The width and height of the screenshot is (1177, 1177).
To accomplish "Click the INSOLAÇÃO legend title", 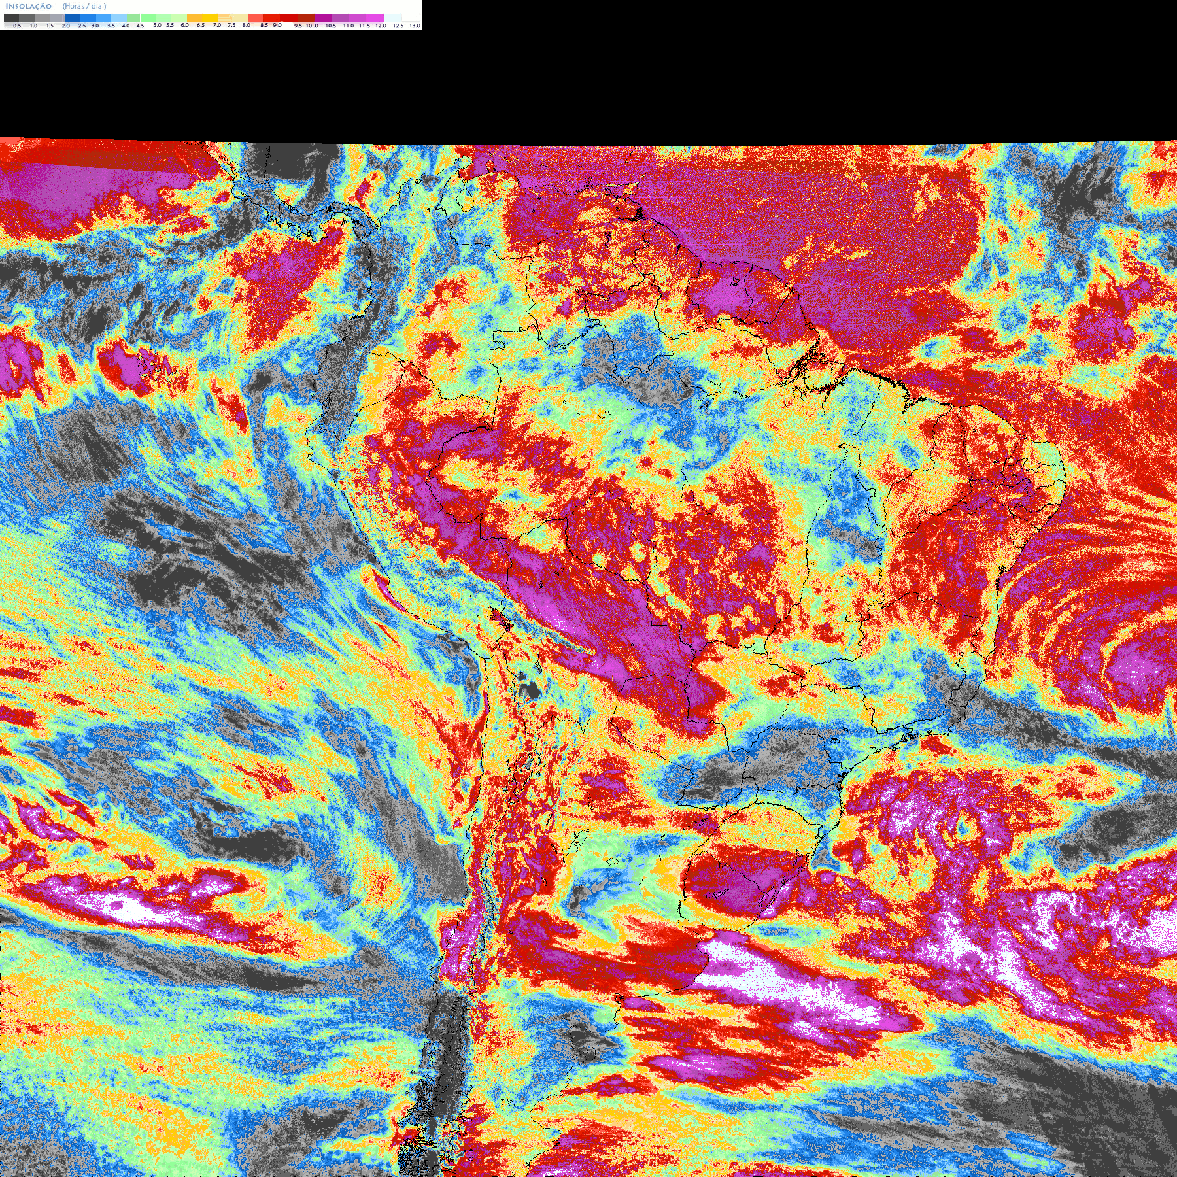I will 29,6.
